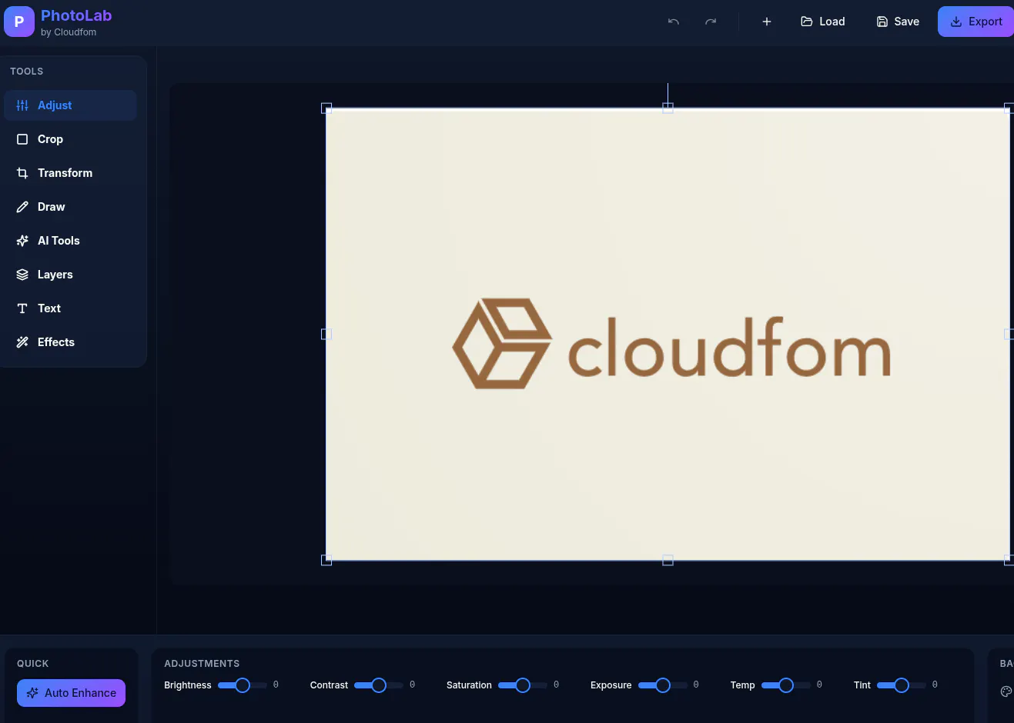Open the Effects tool

[70, 342]
